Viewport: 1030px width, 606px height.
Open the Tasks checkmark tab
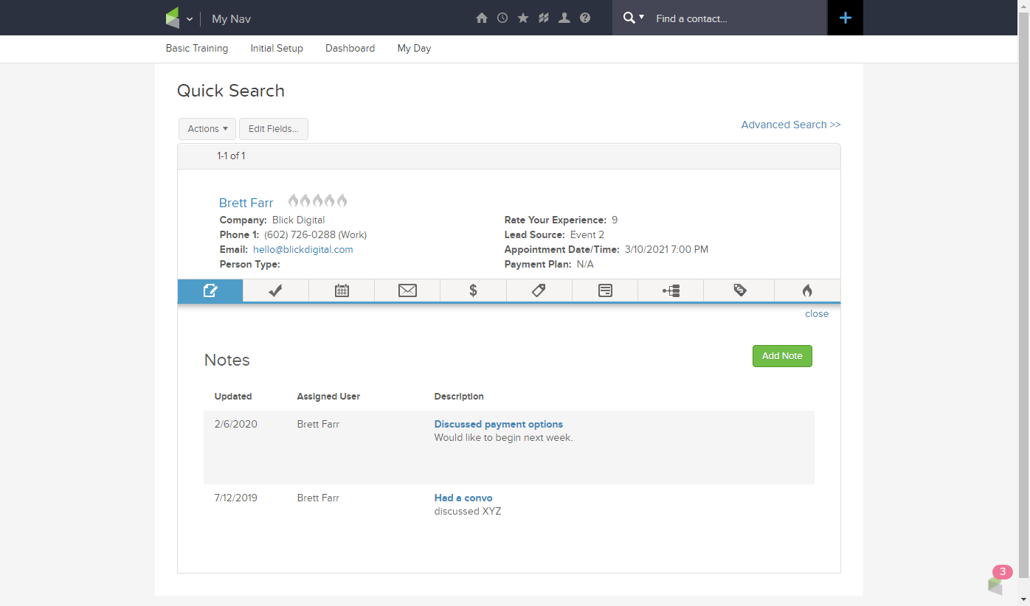[x=275, y=290]
